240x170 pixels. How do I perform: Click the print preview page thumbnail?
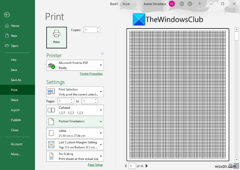click(x=178, y=94)
